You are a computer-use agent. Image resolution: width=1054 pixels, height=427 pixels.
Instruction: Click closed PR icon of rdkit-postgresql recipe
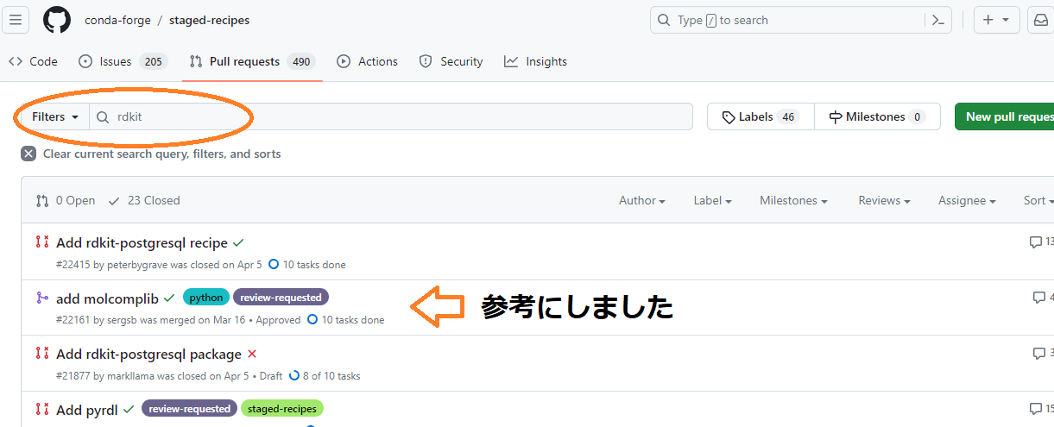point(42,242)
